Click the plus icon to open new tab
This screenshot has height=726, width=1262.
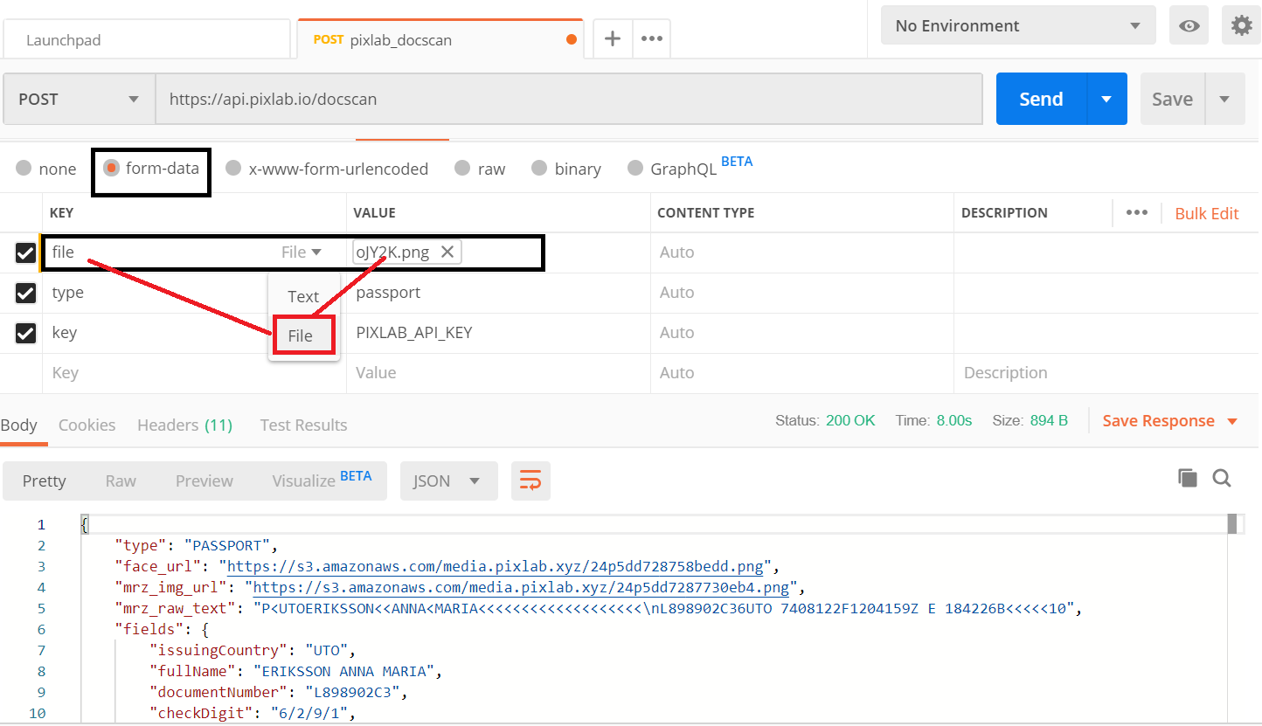click(x=613, y=39)
